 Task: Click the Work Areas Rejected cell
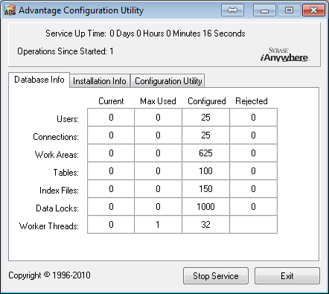pyautogui.click(x=253, y=153)
